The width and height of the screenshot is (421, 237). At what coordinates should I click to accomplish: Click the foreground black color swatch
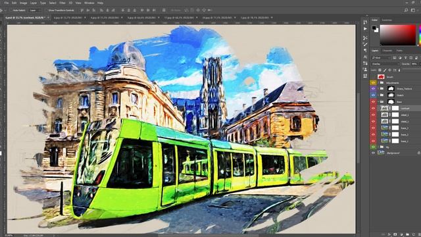[374, 28]
